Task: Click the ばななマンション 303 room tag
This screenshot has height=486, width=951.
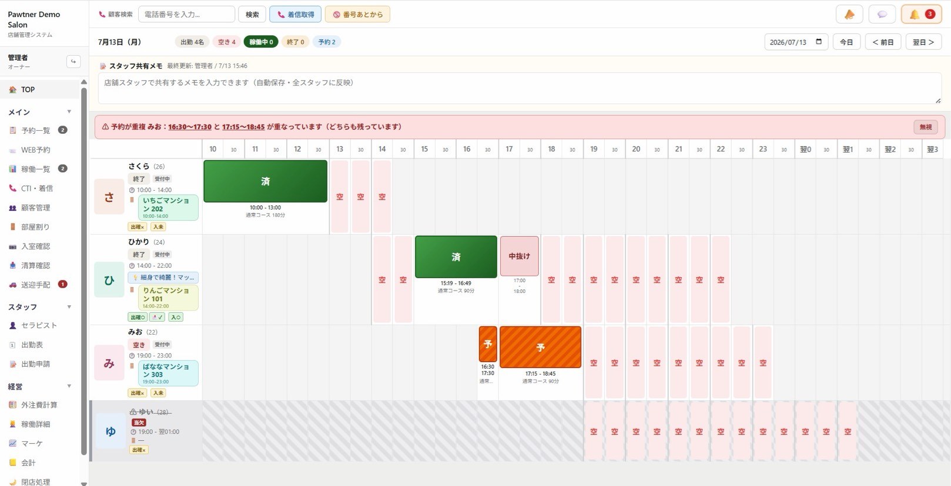Action: point(168,373)
